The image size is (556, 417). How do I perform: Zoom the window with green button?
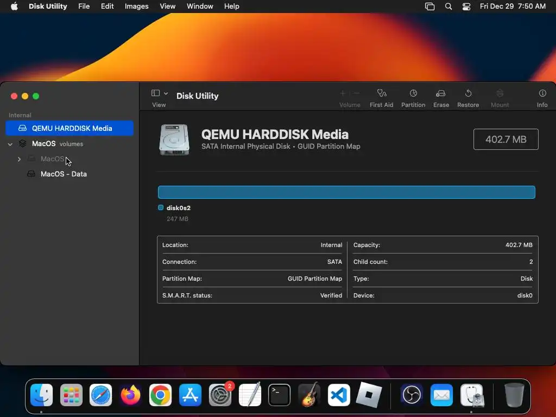36,96
